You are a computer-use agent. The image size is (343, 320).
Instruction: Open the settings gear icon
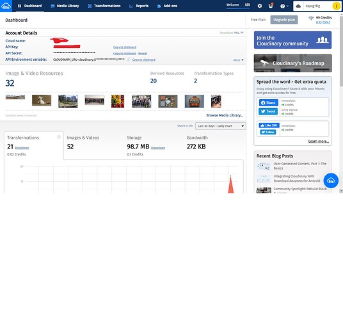pos(260,6)
